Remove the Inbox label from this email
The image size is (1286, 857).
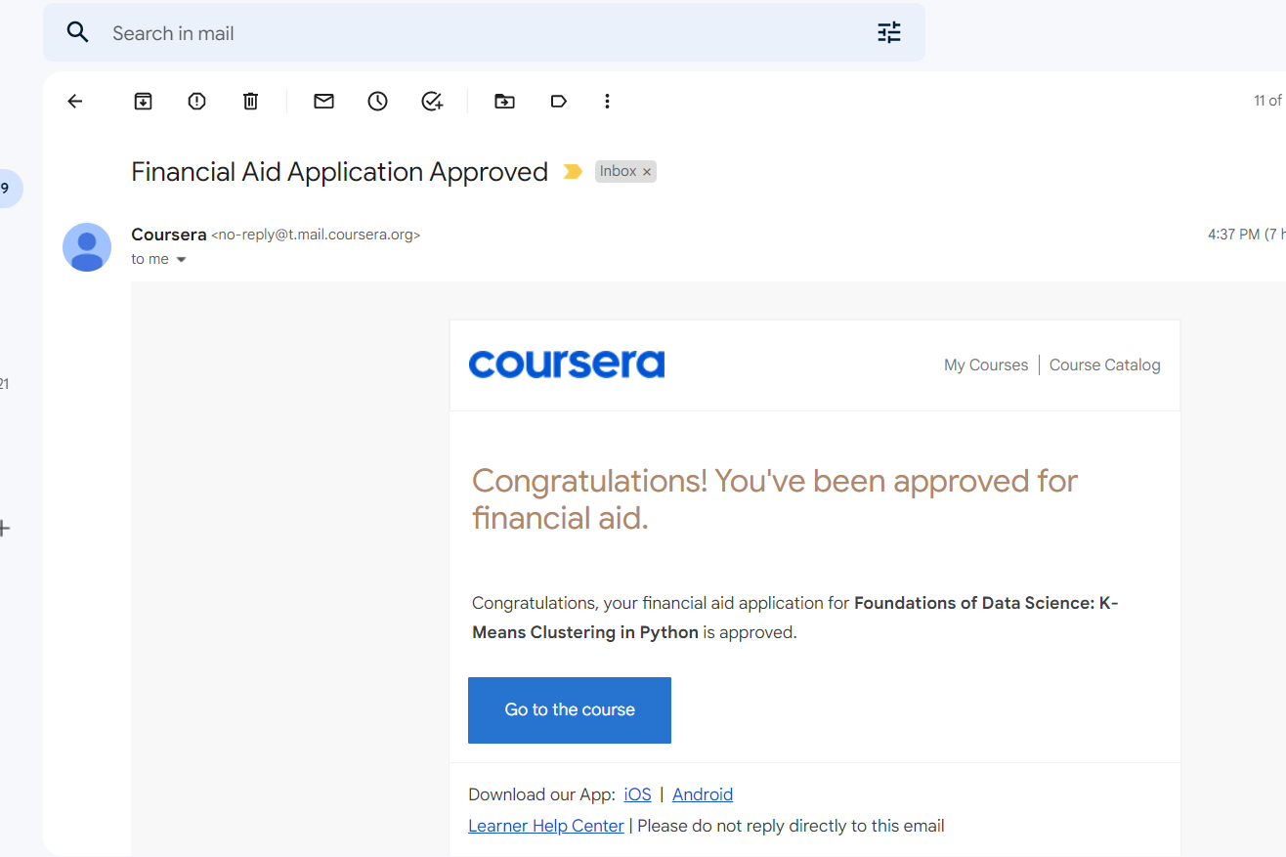pos(647,171)
